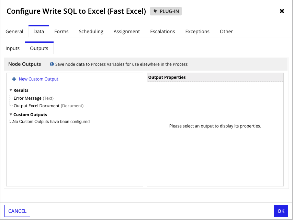This screenshot has height=220, width=293.
Task: Select the Output Excel Document output
Action: pyautogui.click(x=48, y=106)
